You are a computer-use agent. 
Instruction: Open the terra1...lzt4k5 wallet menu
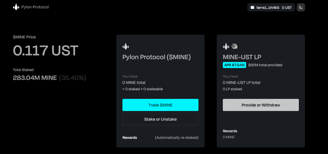point(271,7)
